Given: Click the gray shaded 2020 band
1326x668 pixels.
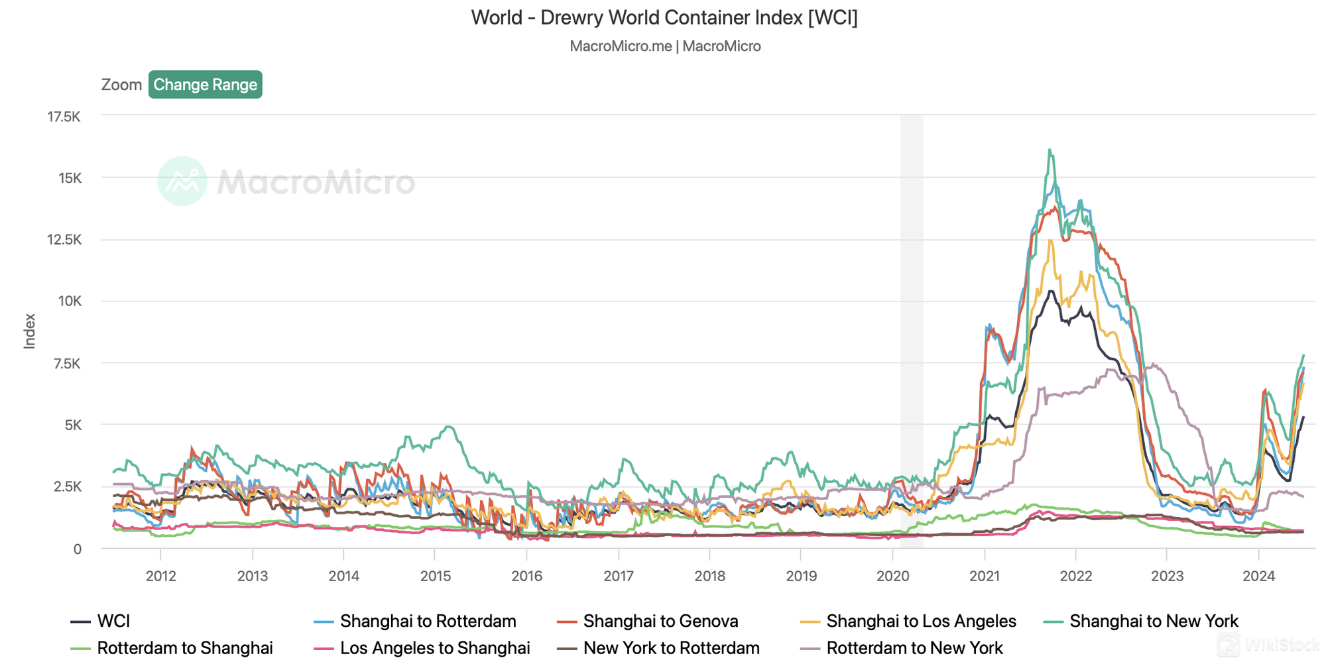Looking at the screenshot, I should tap(912, 331).
